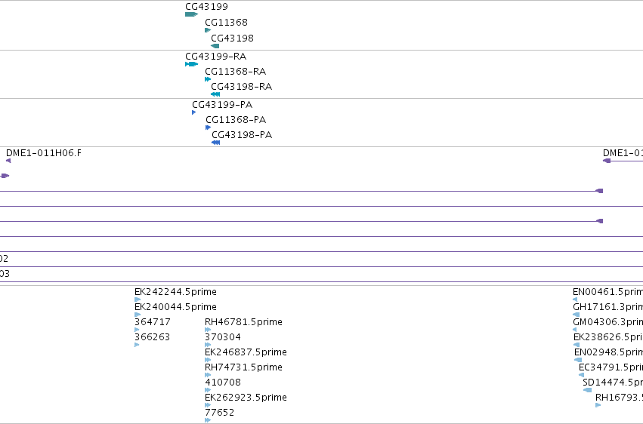The height and width of the screenshot is (424, 643).
Task: Click the EN00461.5prime EST label
Action: 607,292
